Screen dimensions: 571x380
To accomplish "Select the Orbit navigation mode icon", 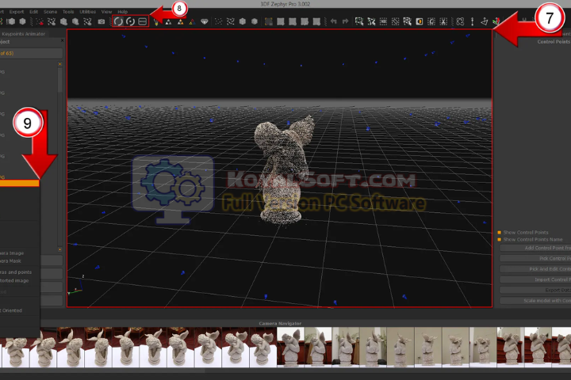I will point(118,21).
